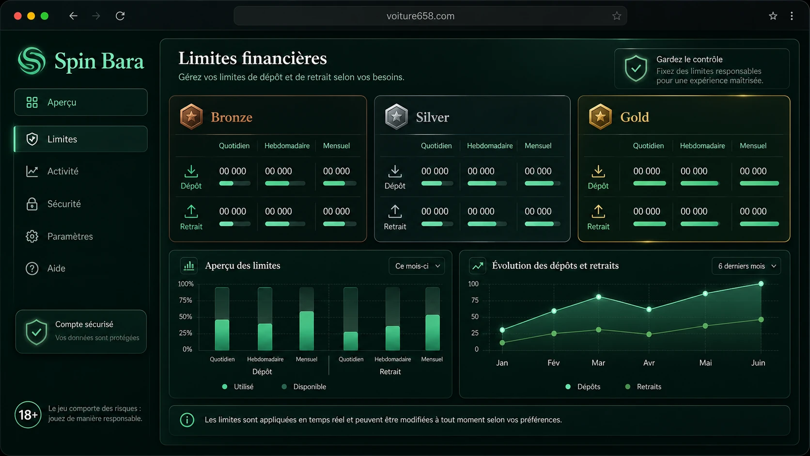Open the Activité sidebar item

tap(81, 171)
